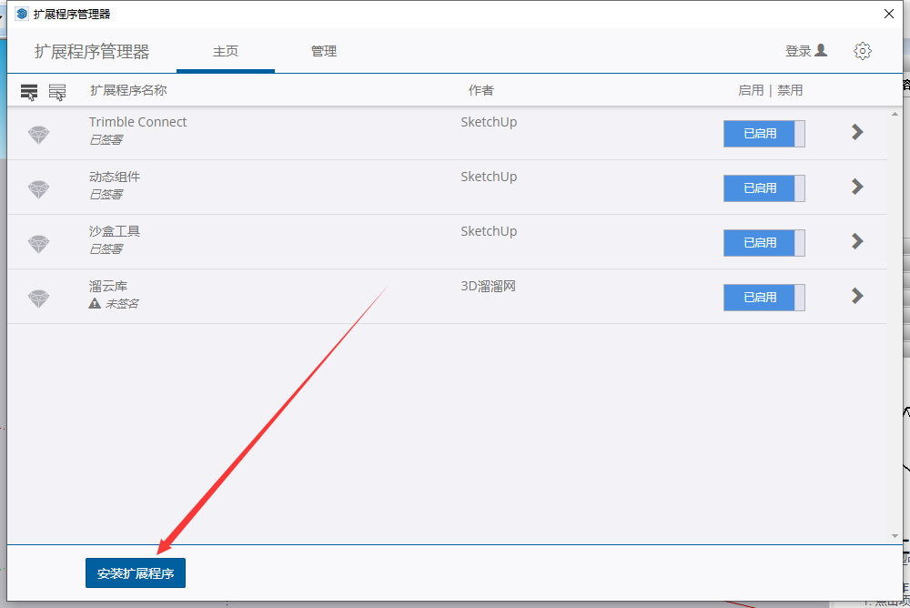
Task: Select the 溜云库 extension name
Action: (x=108, y=287)
